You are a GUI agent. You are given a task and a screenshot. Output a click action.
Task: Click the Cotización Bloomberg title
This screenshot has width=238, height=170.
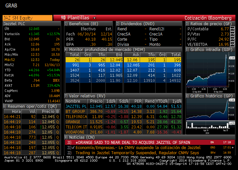point(208,18)
